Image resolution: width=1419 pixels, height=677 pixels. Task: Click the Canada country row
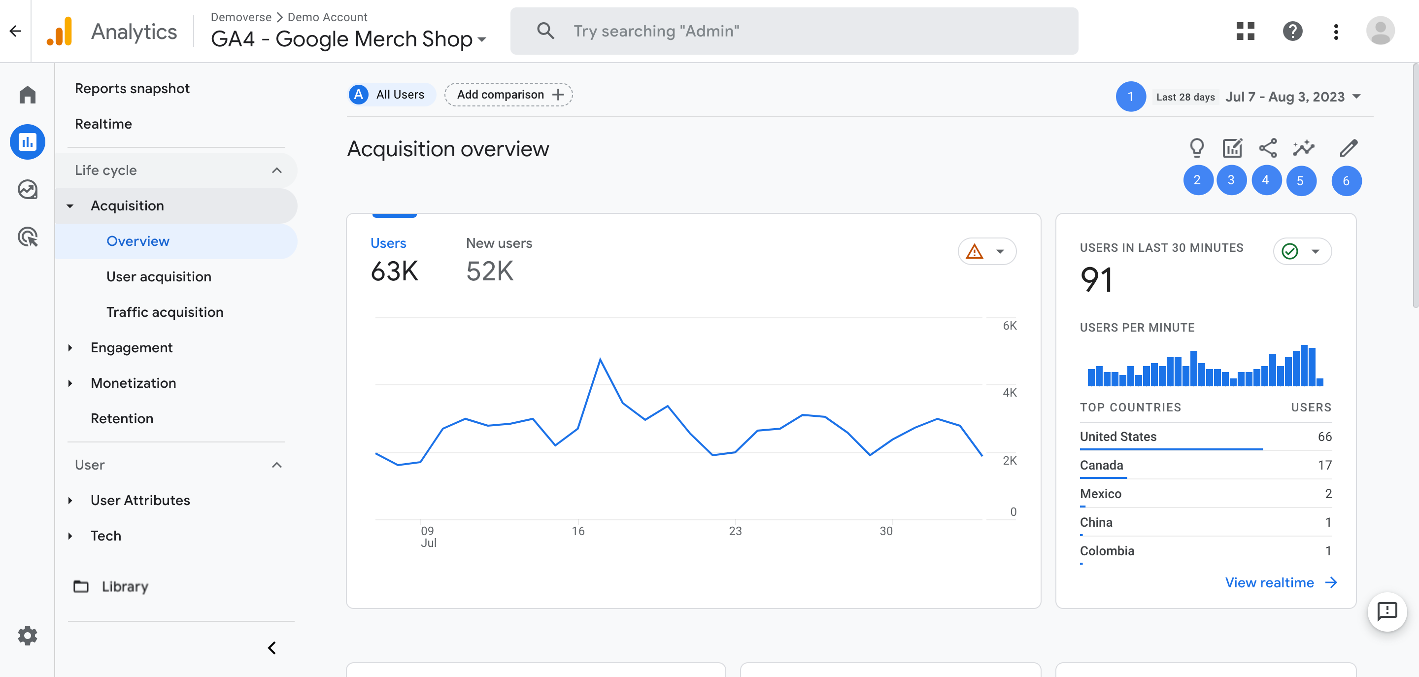(1205, 466)
